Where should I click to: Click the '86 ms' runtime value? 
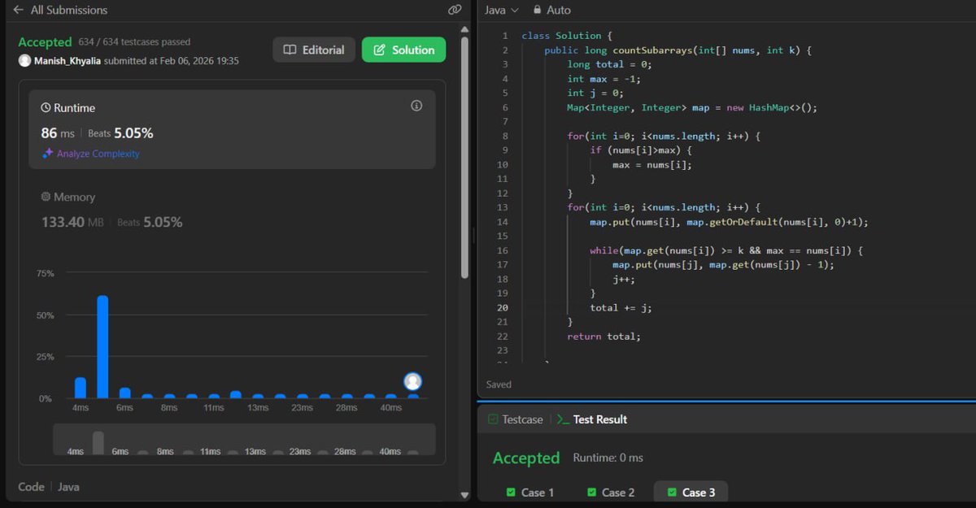click(x=58, y=132)
